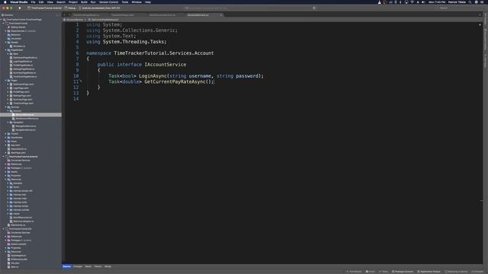This screenshot has width=488, height=274.
Task: Collapse the TimeTrackerTutorial.iOS project node
Action: (3, 229)
